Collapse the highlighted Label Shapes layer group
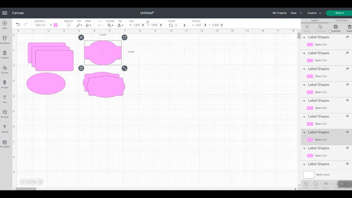 (x=304, y=132)
